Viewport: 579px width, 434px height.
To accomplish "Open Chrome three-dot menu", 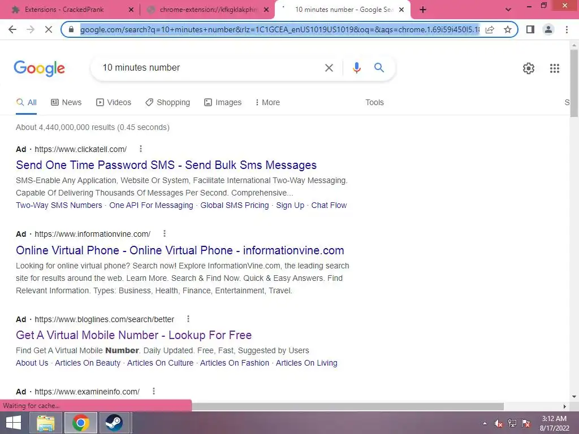I will (x=567, y=29).
